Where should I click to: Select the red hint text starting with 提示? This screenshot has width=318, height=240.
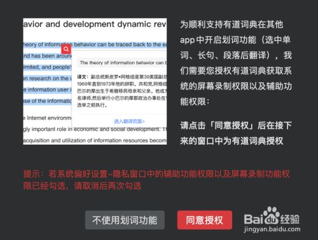[x=156, y=180]
